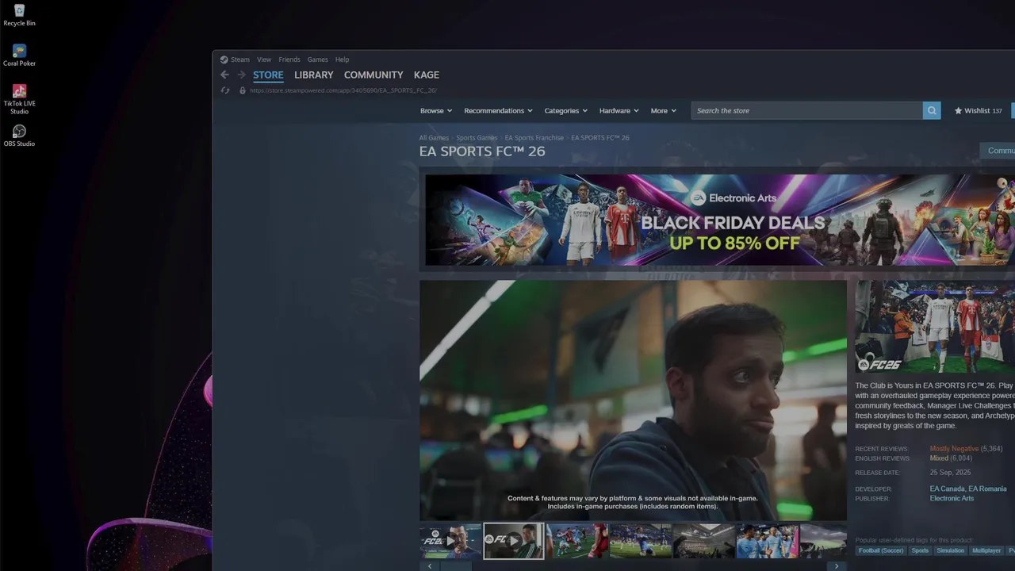Screen dimensions: 1015x571
Task: Open Coral Poker desktop icon
Action: point(19,55)
